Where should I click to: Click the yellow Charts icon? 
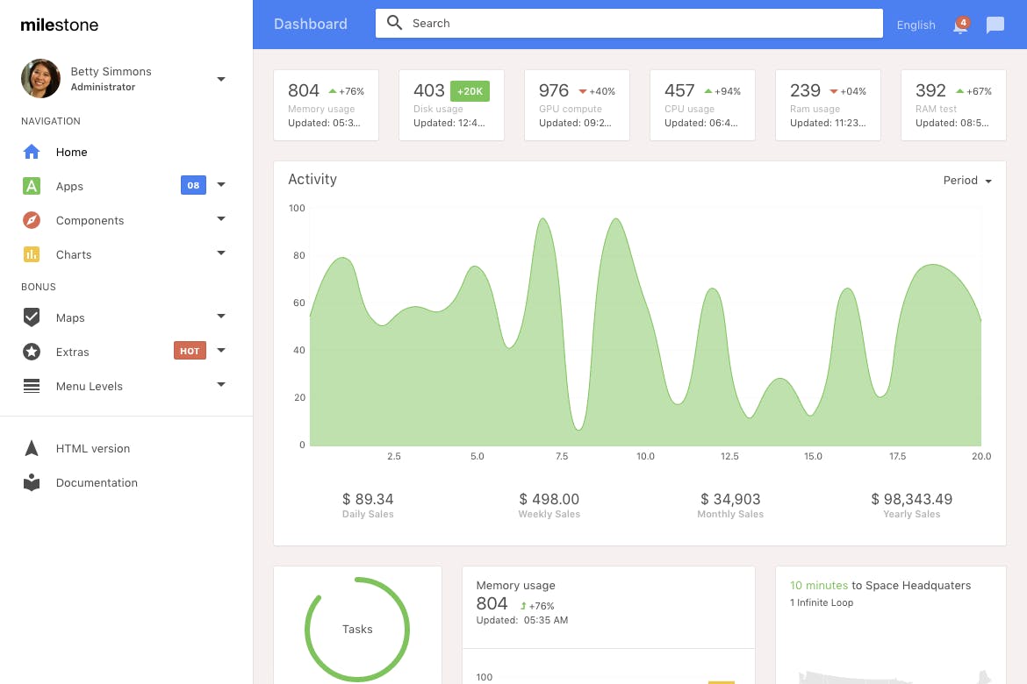(x=32, y=254)
